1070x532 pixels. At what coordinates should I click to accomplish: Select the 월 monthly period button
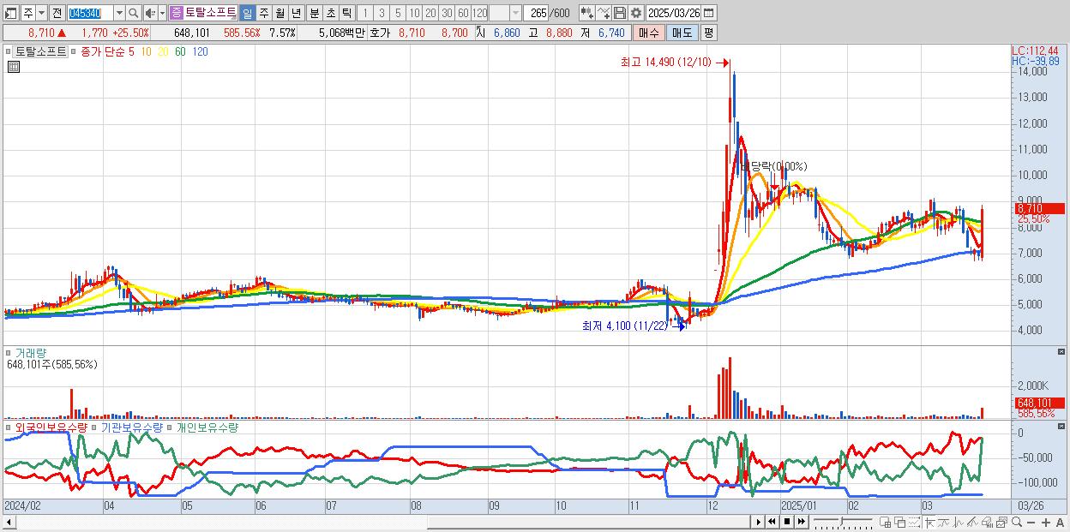280,13
